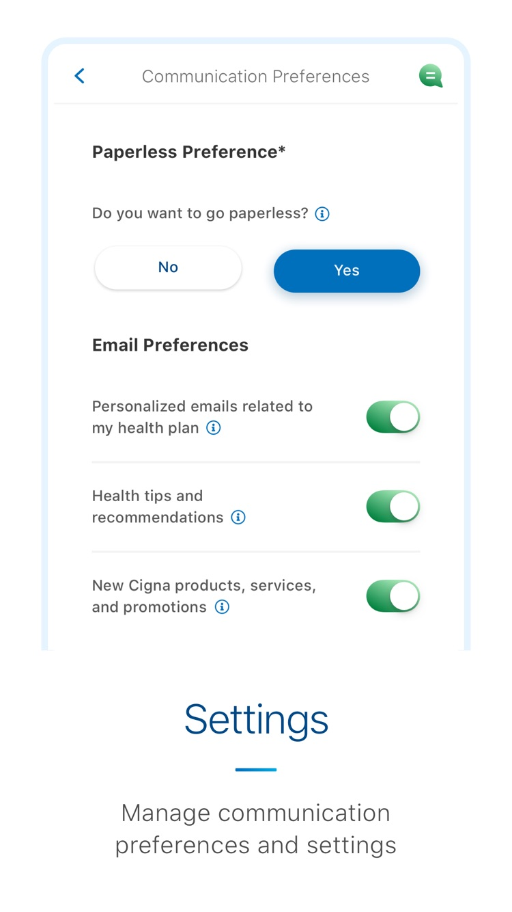Open the chat assistant icon
This screenshot has width=512, height=912.
[430, 76]
